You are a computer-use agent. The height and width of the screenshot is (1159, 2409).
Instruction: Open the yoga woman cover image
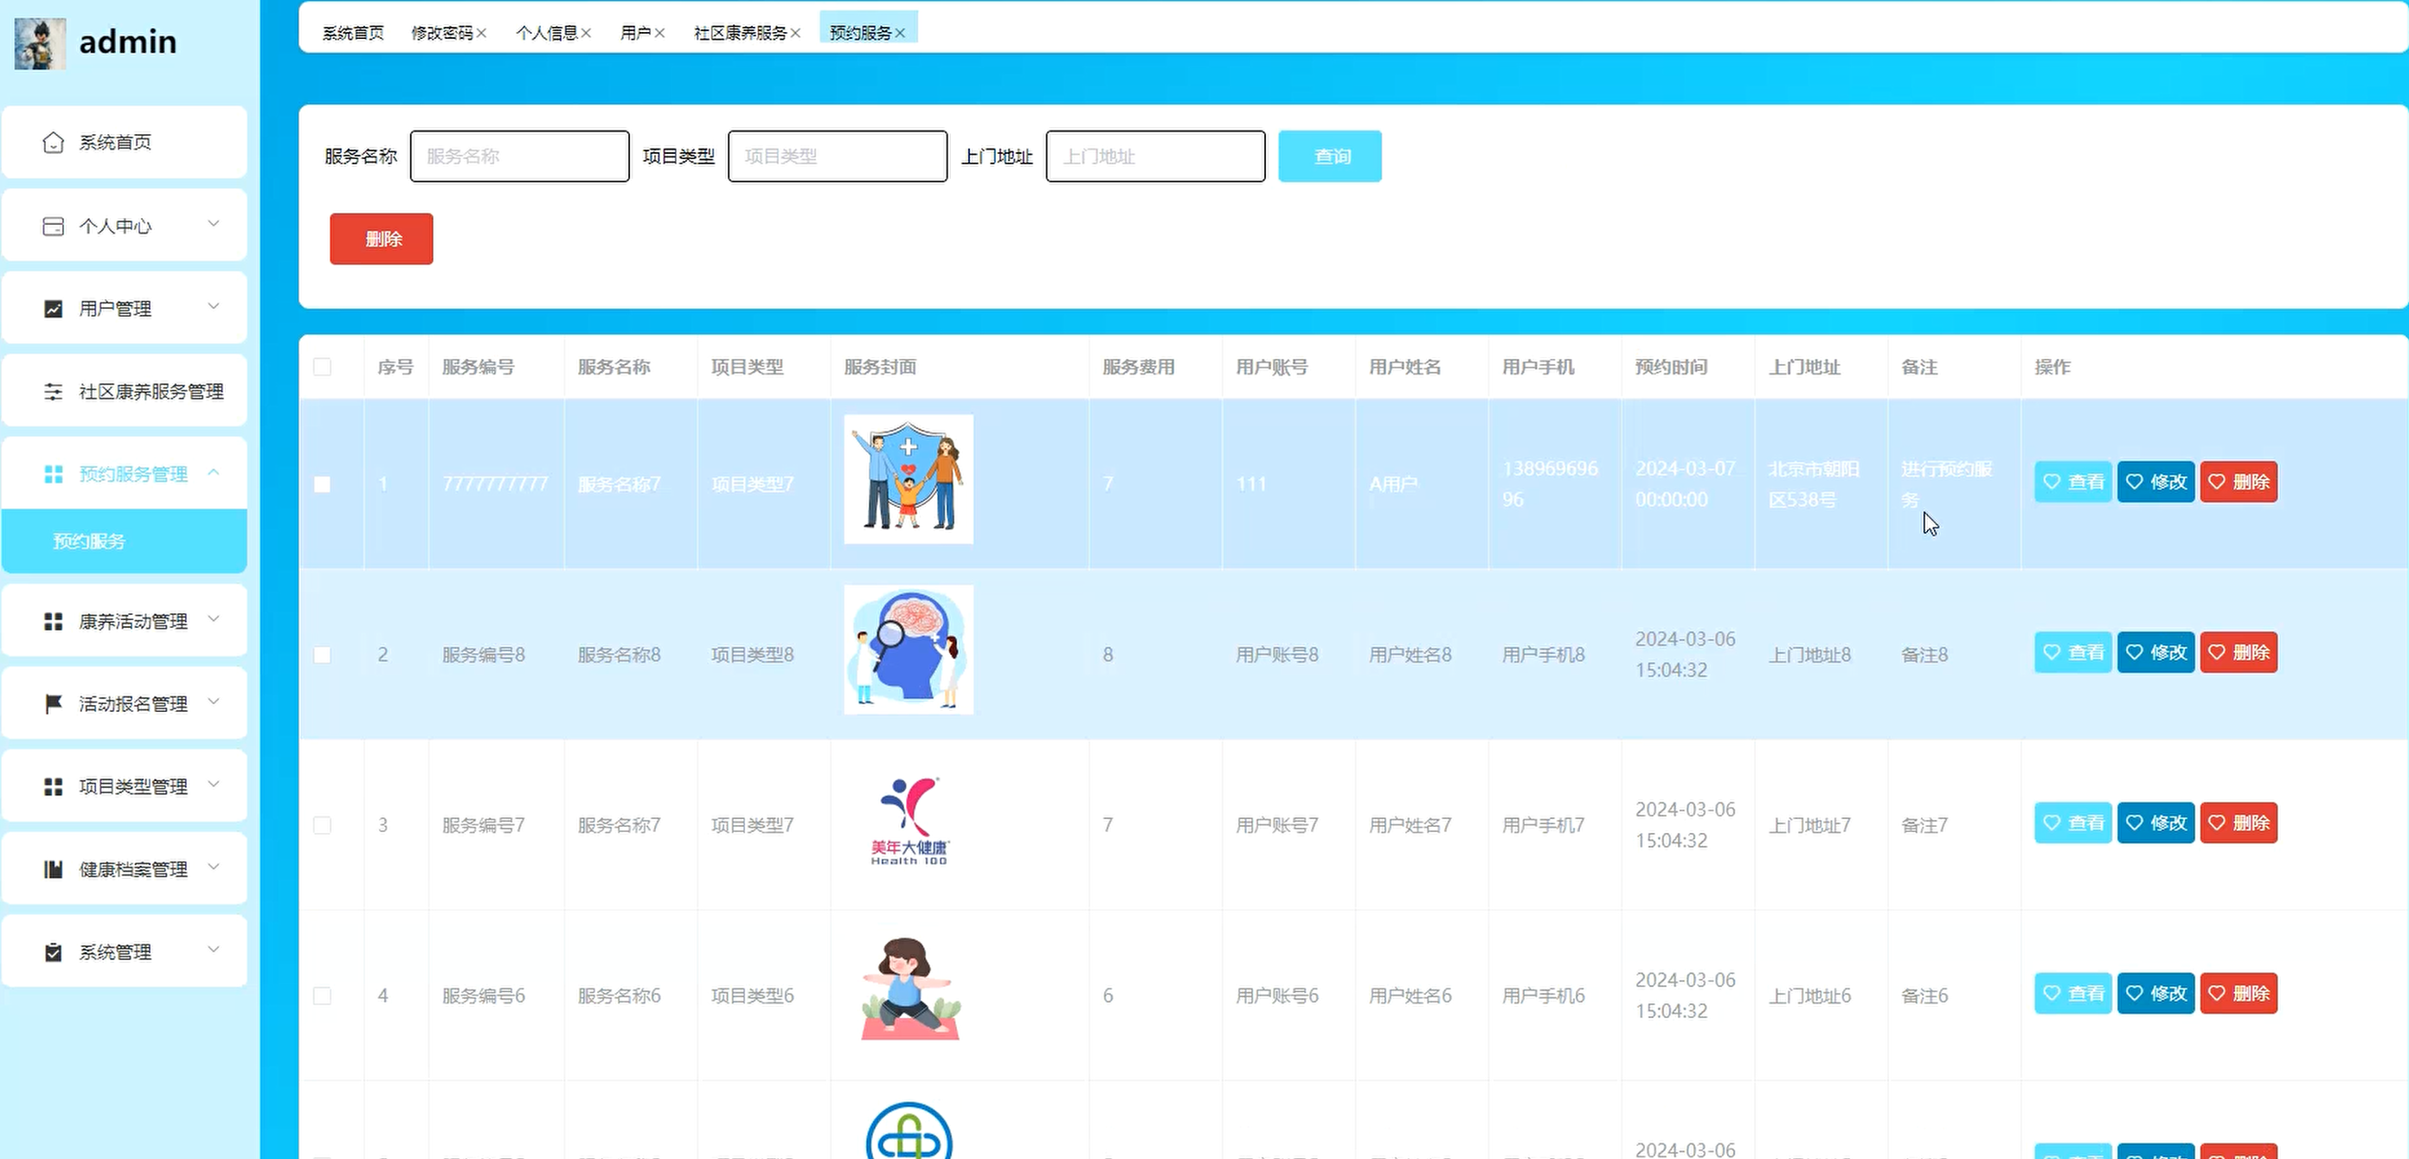pyautogui.click(x=908, y=990)
